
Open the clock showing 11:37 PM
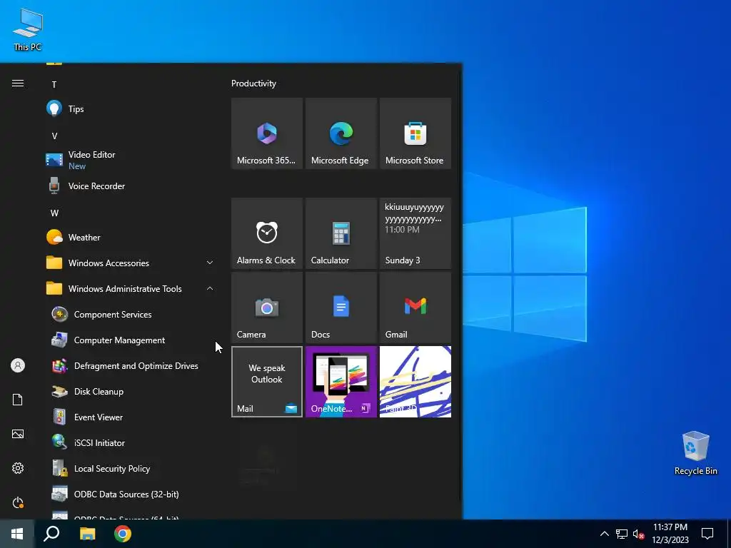pos(670,534)
